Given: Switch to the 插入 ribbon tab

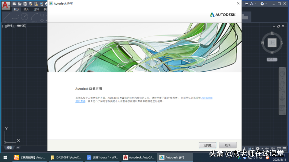Looking at the screenshot, I should [26, 9].
